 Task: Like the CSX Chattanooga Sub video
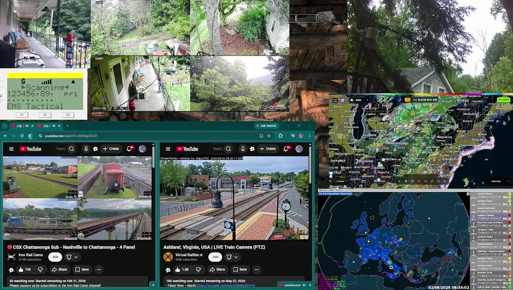pos(24,269)
